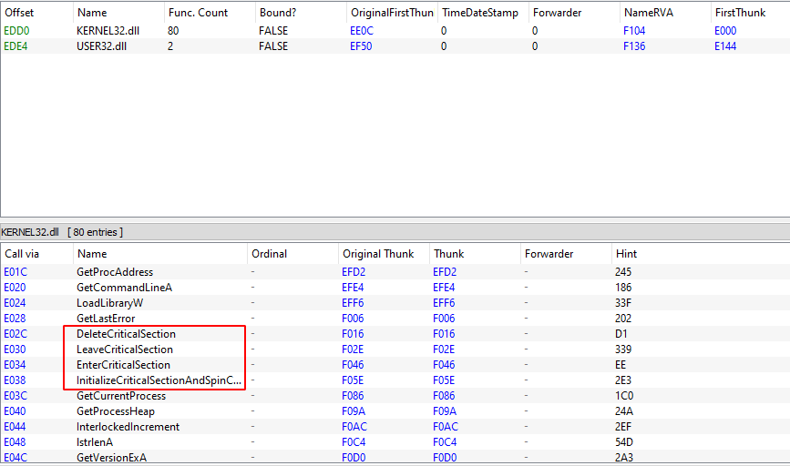Screen dimensions: 790x466
Task: Sort by Func. Count column header
Action: tap(210, 13)
